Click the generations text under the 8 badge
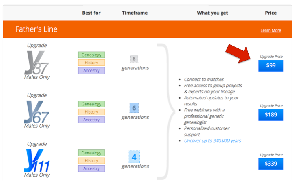This screenshot has width=294, height=183. click(x=135, y=68)
